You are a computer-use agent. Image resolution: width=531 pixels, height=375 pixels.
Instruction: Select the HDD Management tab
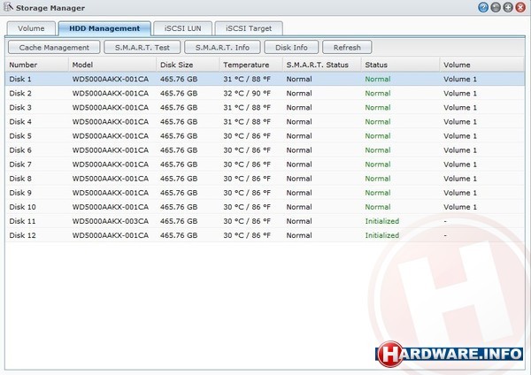104,28
